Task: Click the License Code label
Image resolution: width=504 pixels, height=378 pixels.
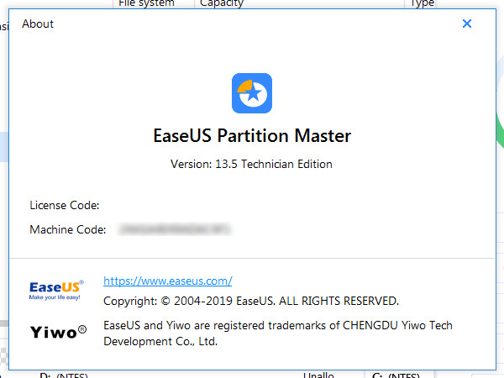Action: [64, 205]
